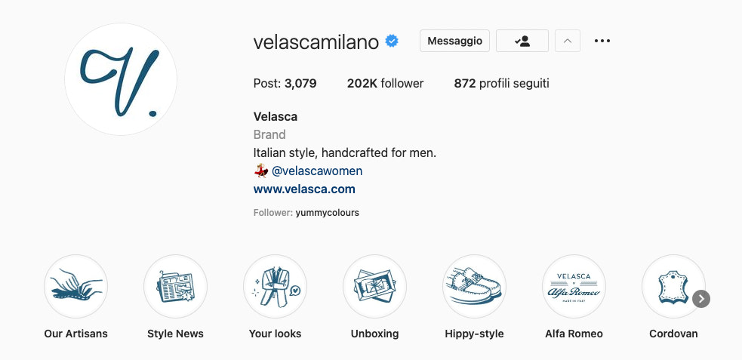Open the @velascawomen profile link
Viewport: 742px width, 360px height.
pos(317,171)
